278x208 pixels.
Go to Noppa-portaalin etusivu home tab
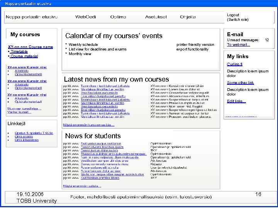coord(32,17)
